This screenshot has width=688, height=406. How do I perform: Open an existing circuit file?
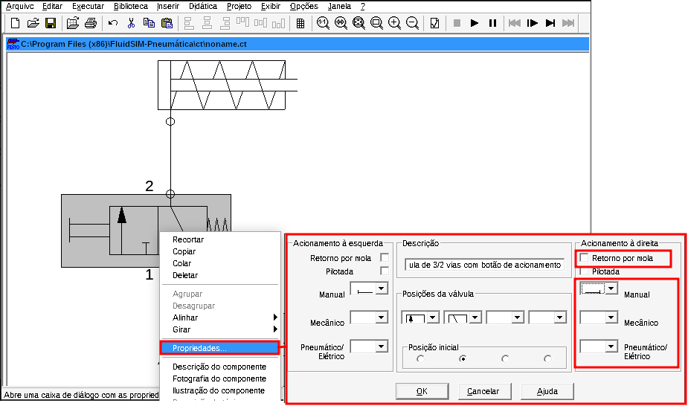(33, 23)
